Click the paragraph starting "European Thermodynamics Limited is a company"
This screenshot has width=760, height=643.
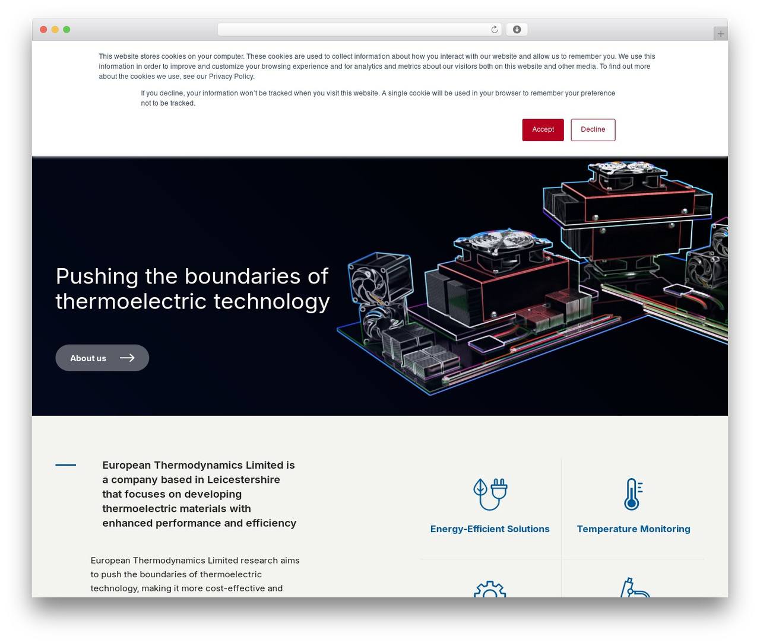click(x=199, y=494)
